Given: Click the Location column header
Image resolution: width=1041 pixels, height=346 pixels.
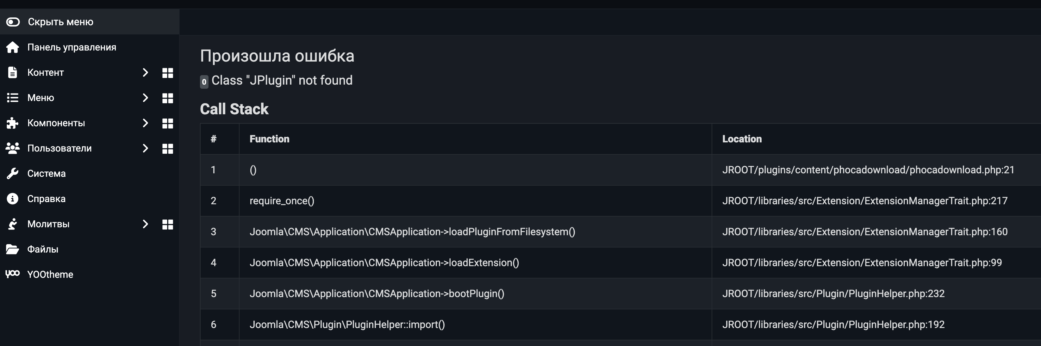Looking at the screenshot, I should pyautogui.click(x=742, y=139).
